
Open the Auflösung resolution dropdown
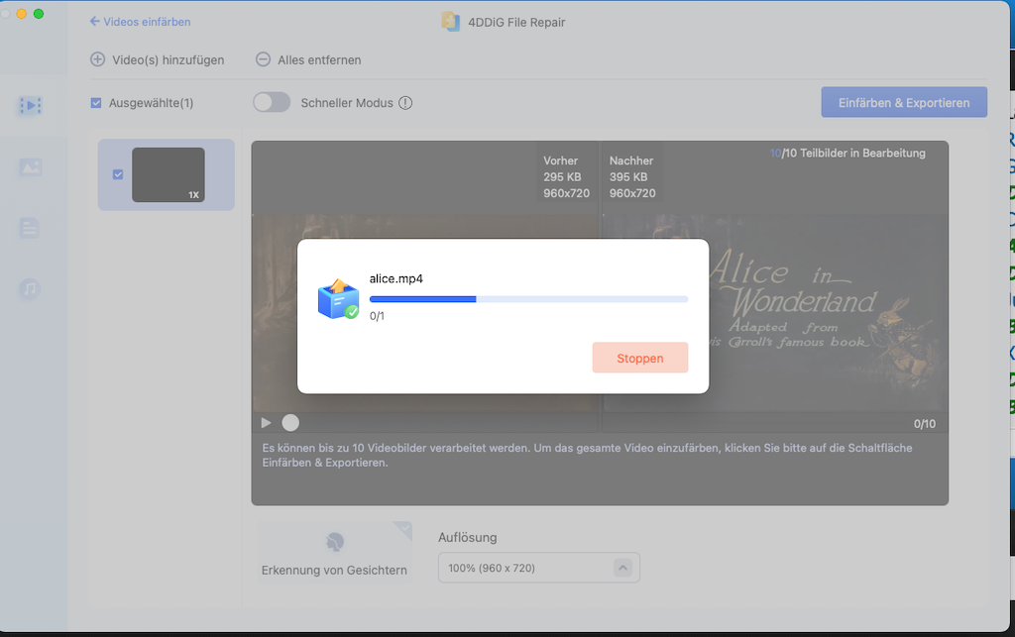point(538,568)
